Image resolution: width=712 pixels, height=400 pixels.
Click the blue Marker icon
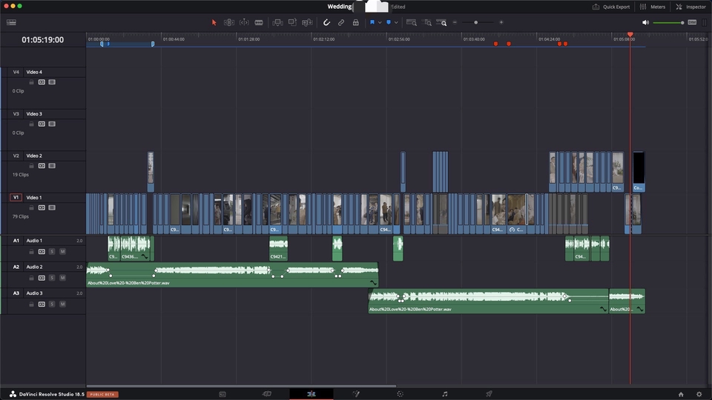click(x=389, y=22)
